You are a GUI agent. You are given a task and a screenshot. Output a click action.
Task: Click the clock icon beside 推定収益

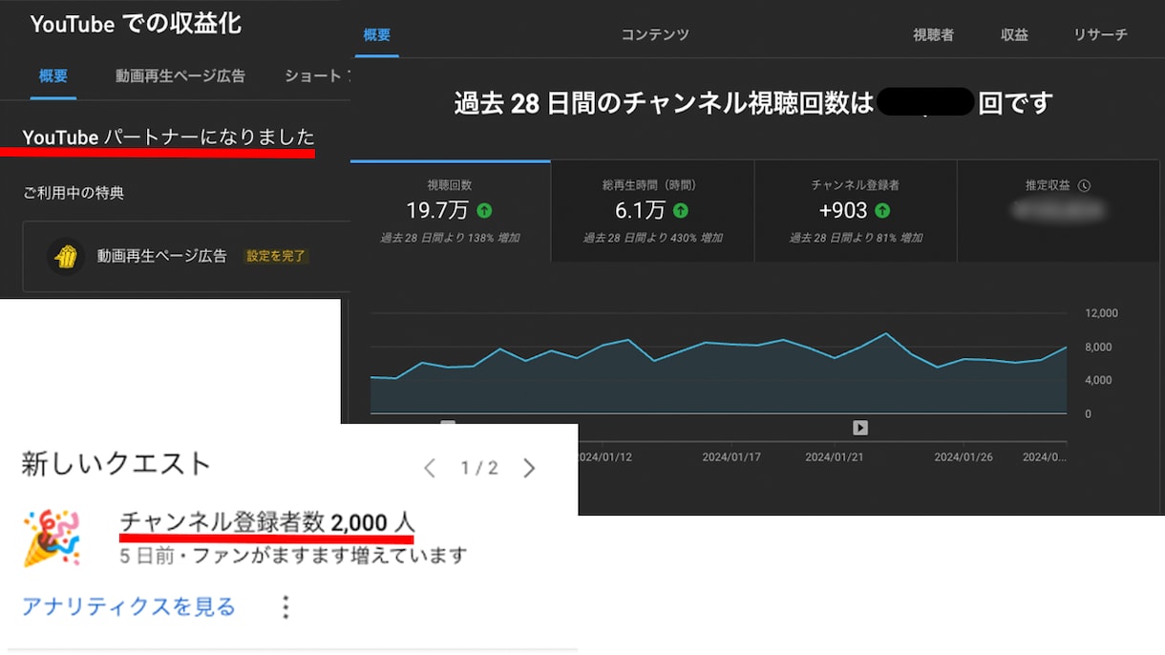[1084, 186]
